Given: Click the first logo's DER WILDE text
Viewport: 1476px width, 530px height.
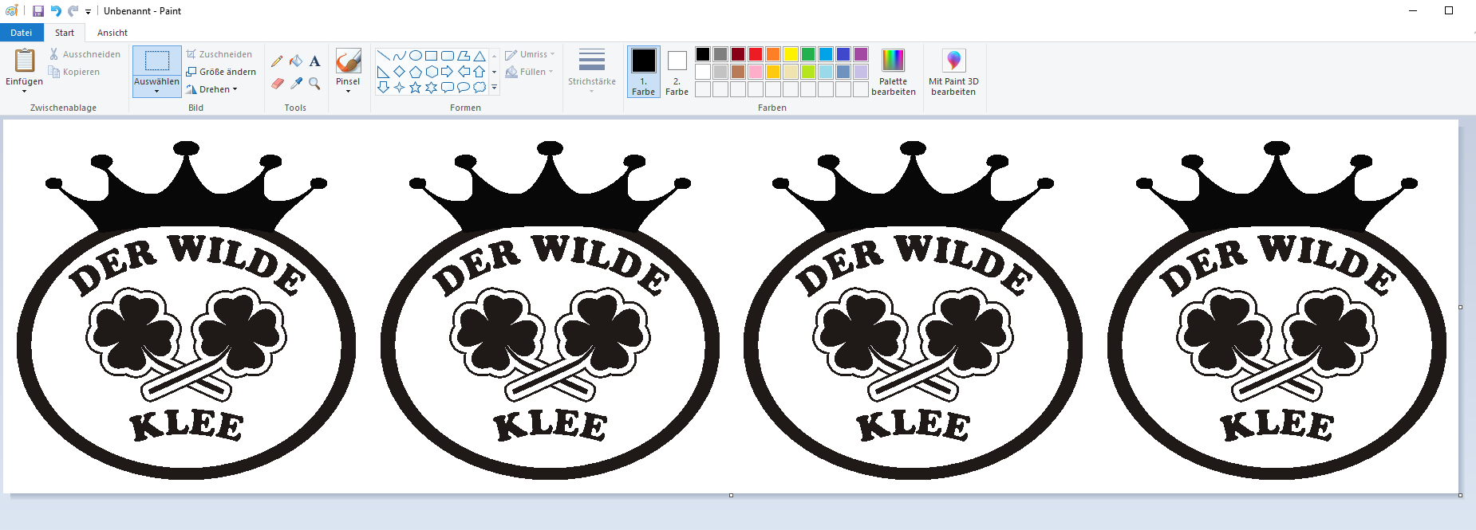Looking at the screenshot, I should click(x=187, y=265).
